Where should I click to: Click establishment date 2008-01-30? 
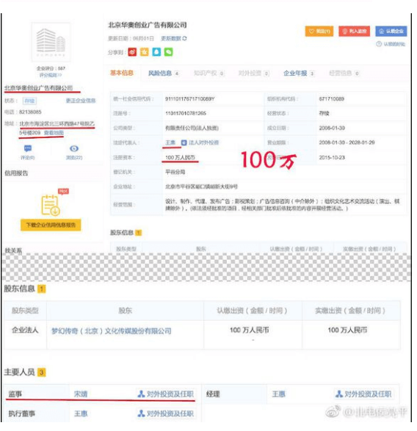pos(332,128)
